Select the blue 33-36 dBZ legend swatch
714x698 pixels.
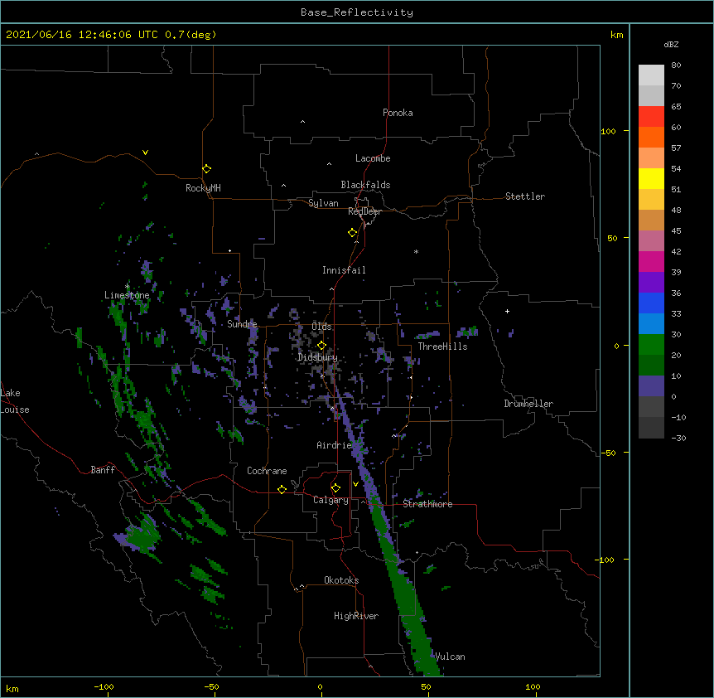pyautogui.click(x=651, y=303)
